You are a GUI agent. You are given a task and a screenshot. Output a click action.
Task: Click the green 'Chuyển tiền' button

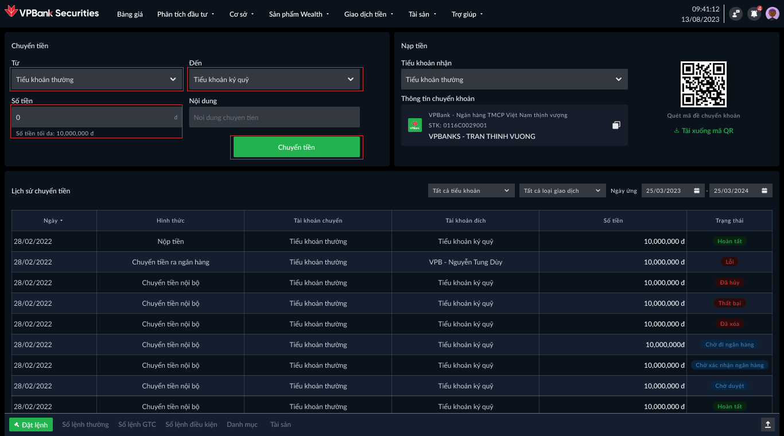pyautogui.click(x=296, y=147)
